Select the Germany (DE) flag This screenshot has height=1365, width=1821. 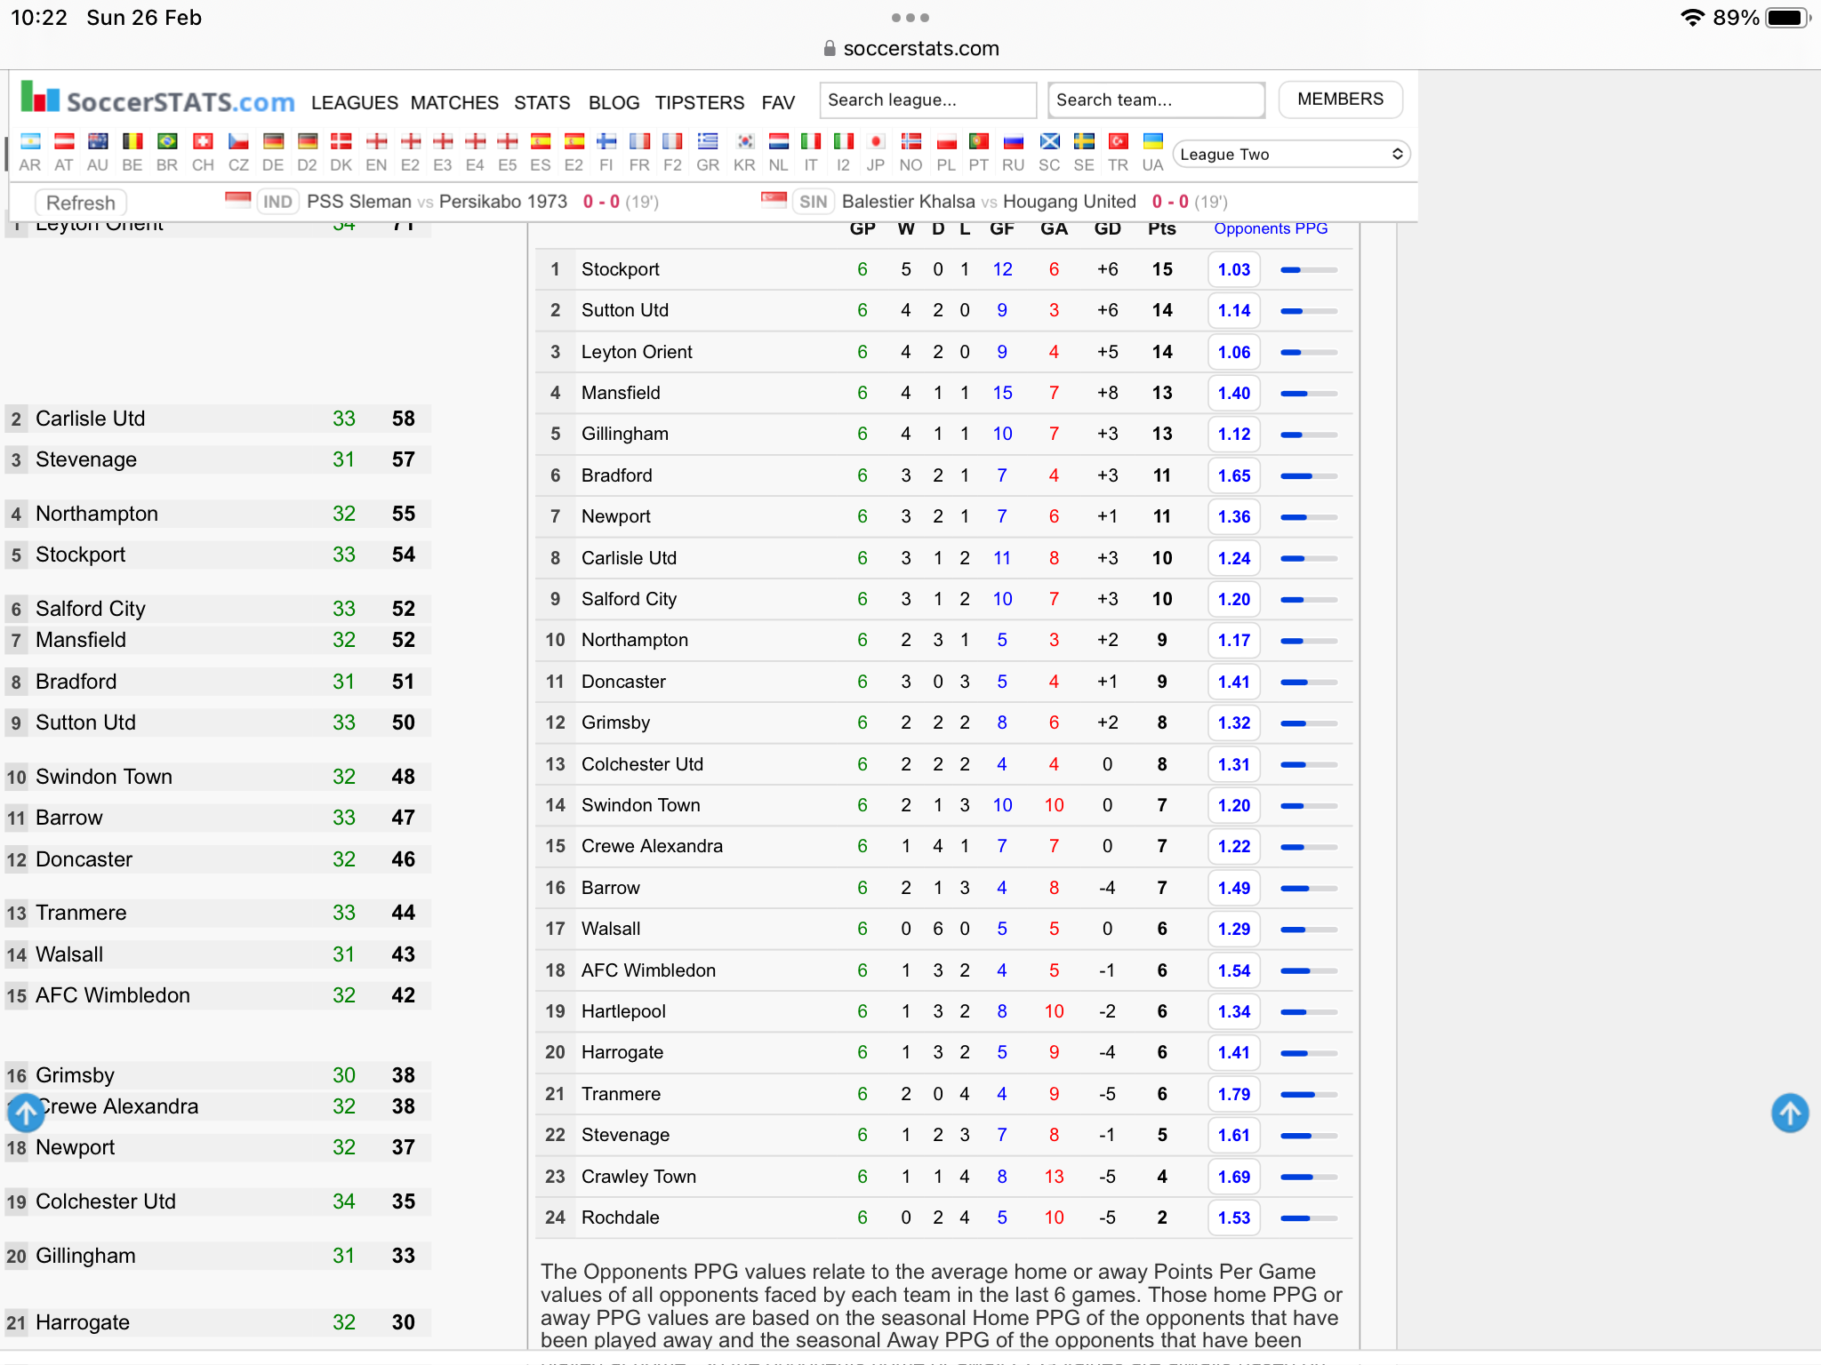pos(273,142)
